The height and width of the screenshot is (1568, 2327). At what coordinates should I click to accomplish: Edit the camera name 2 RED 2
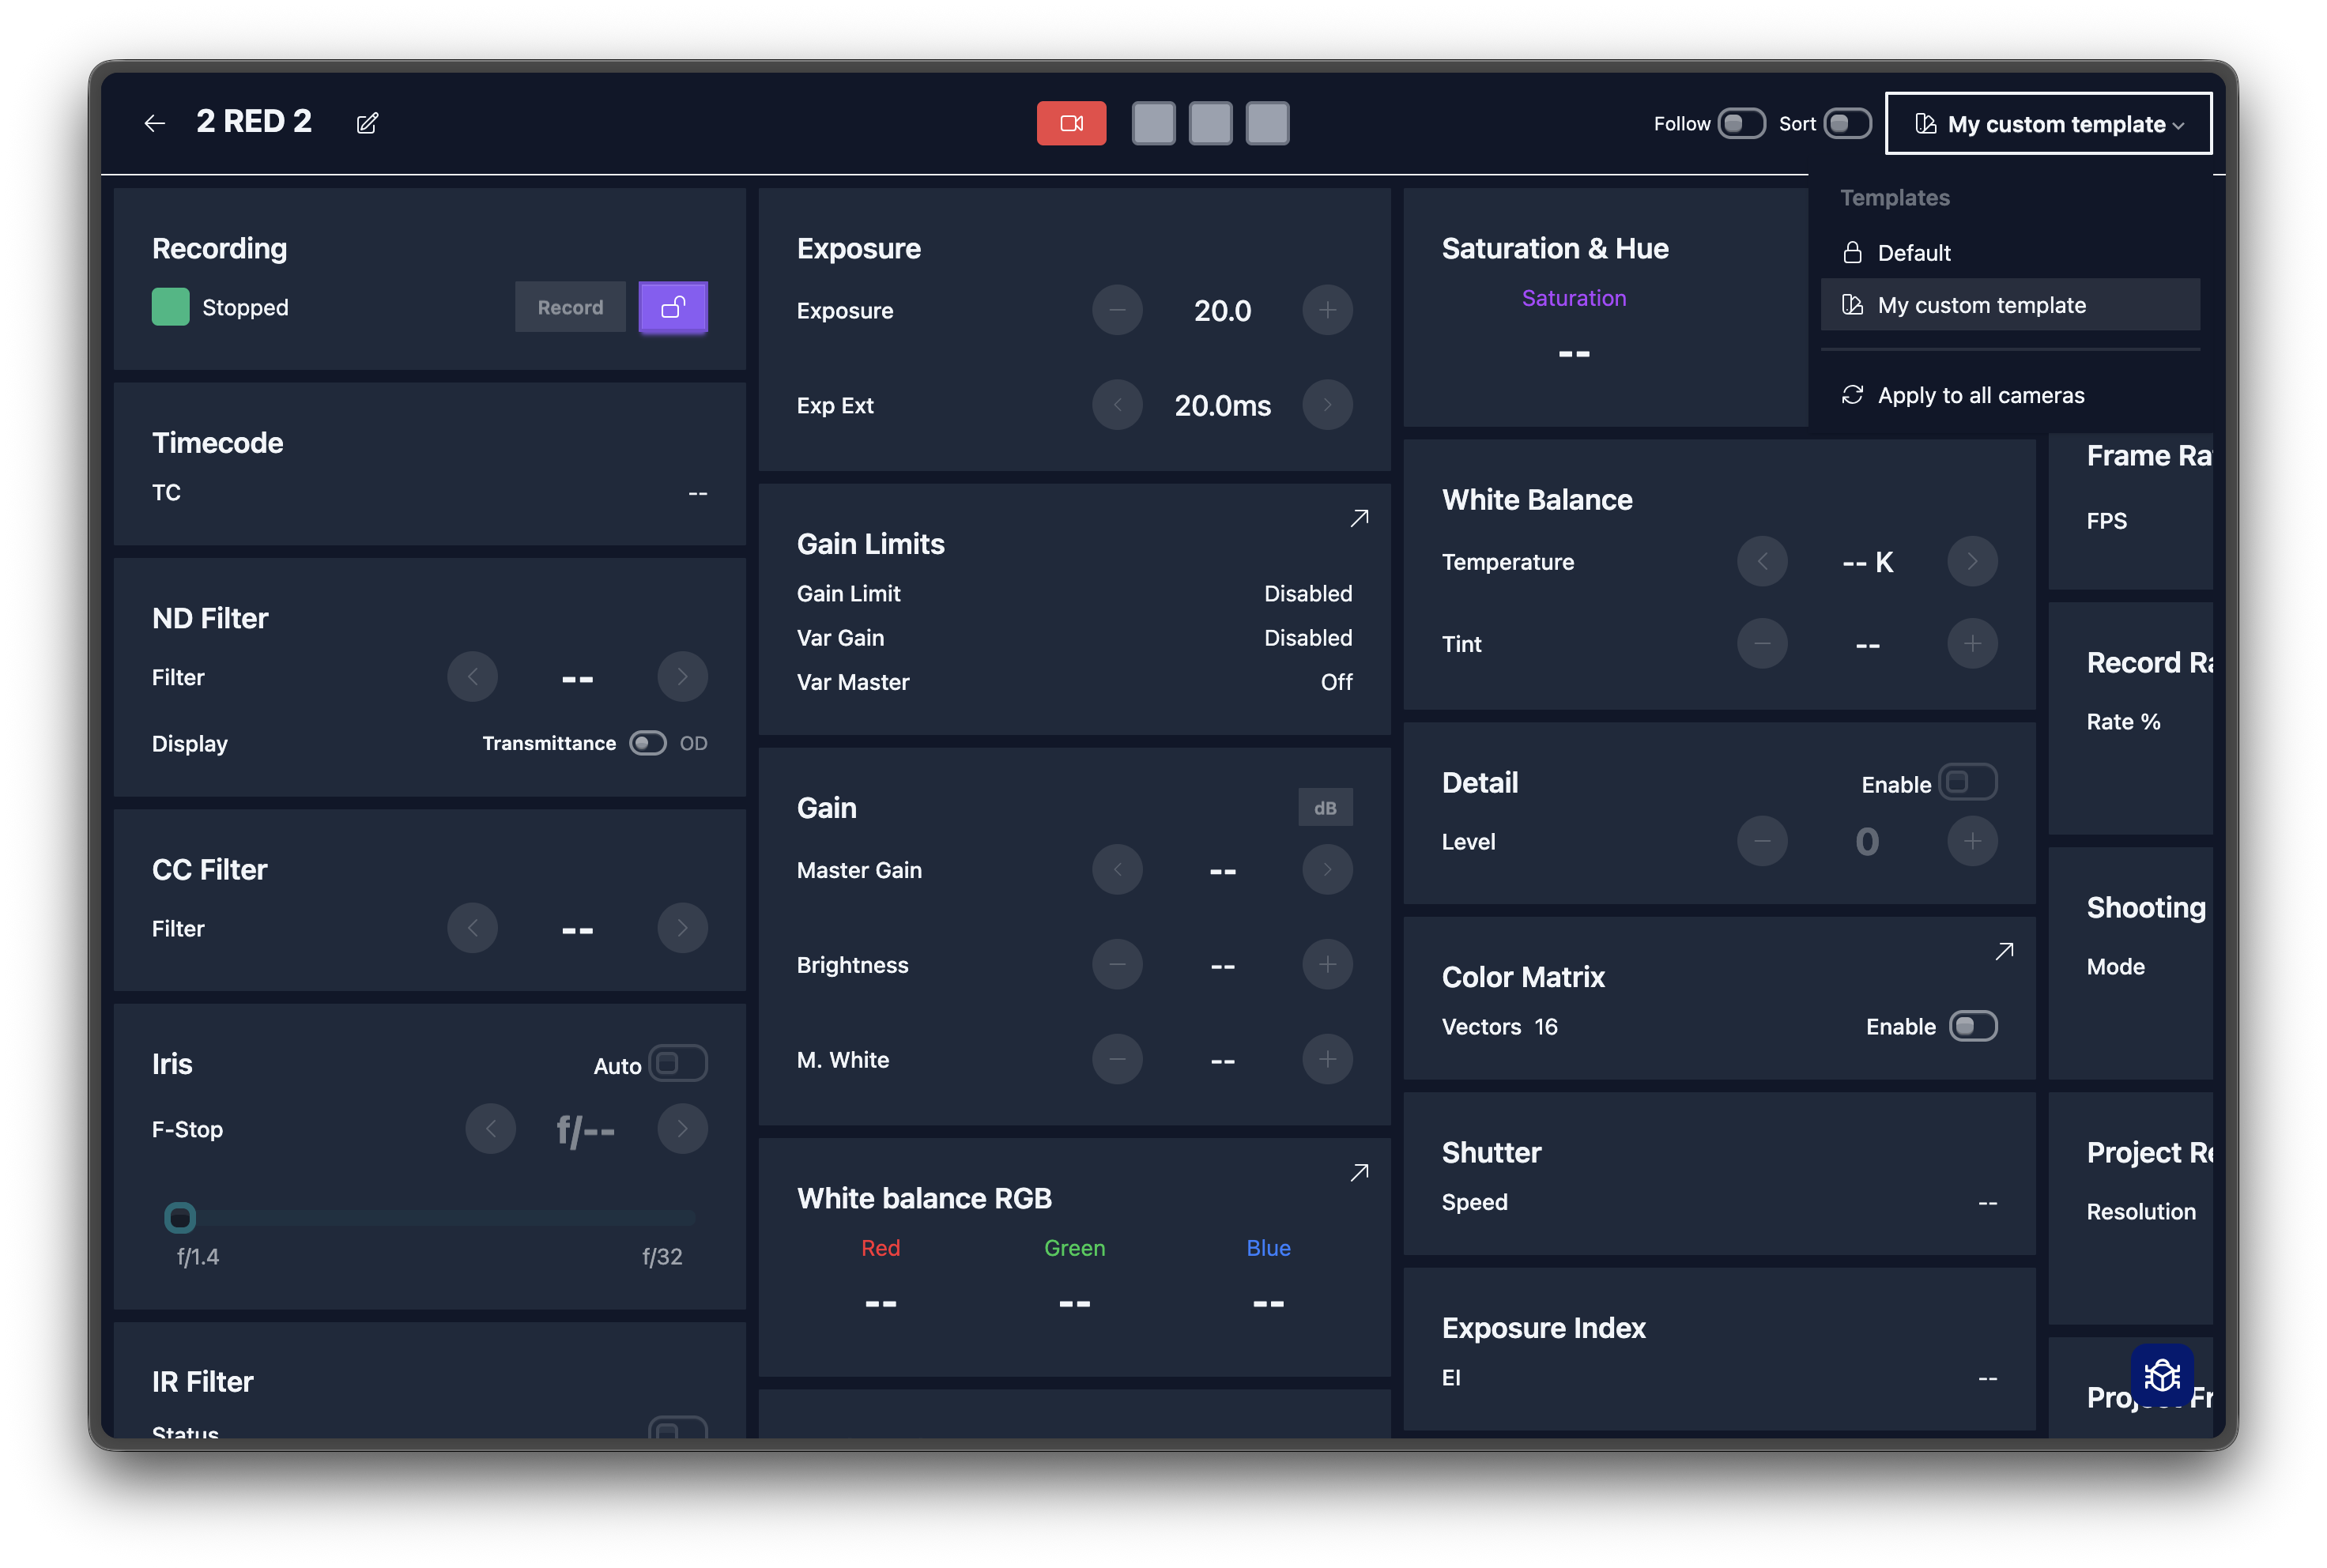click(x=367, y=123)
